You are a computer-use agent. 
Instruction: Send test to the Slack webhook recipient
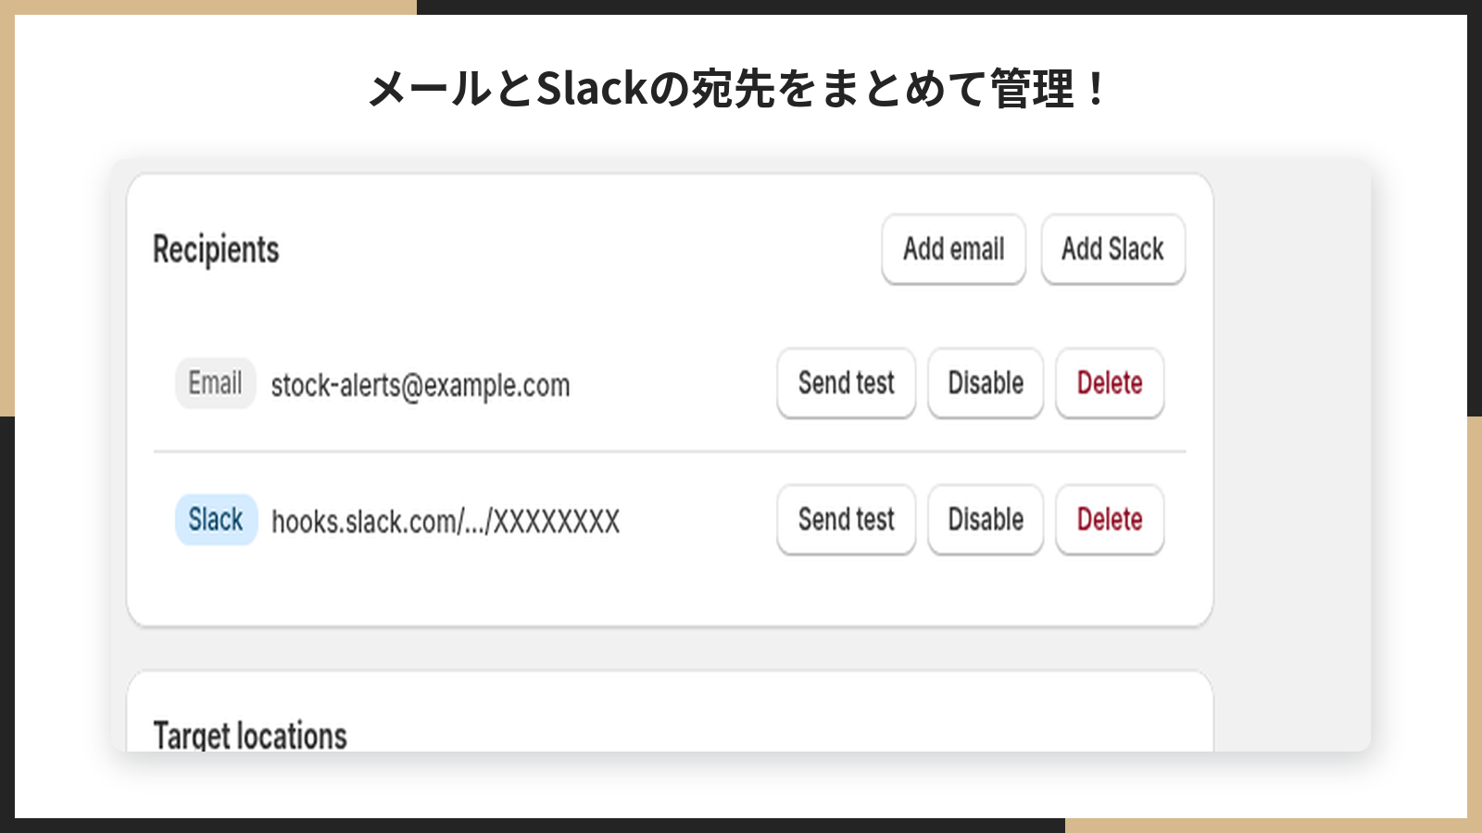(846, 519)
